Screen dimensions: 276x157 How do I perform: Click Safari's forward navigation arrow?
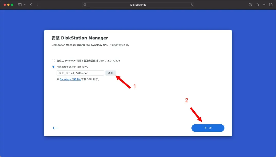(37, 5)
